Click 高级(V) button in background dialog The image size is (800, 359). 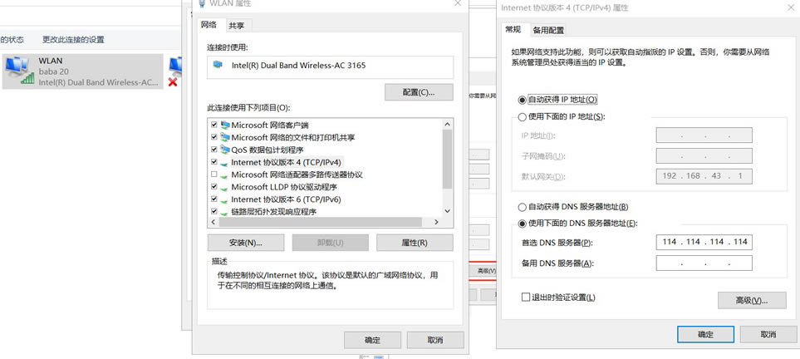[482, 271]
